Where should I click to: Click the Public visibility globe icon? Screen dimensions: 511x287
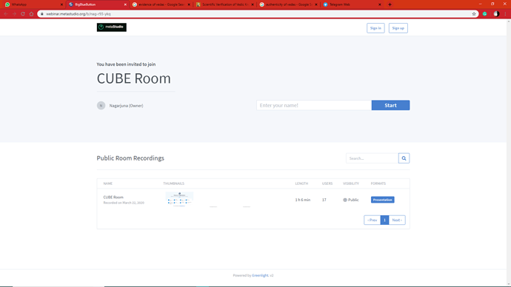pyautogui.click(x=345, y=200)
